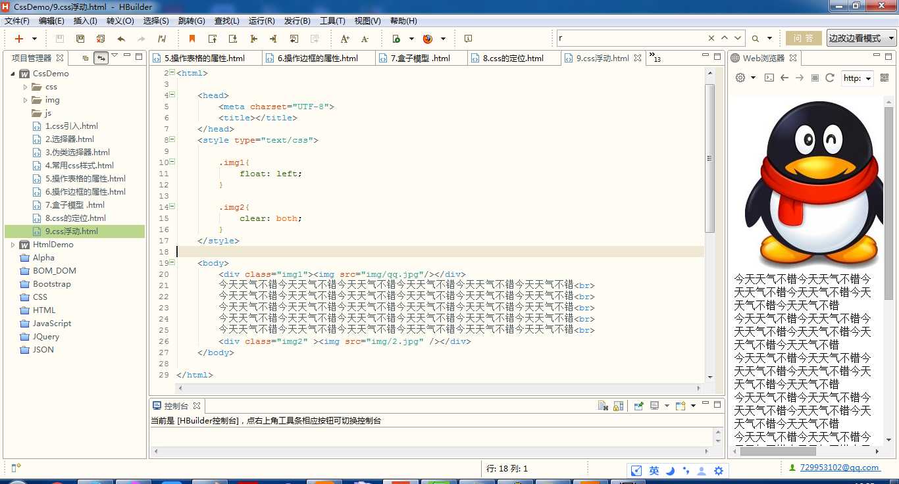
Task: Open Web browser console terminal icon
Action: 769,78
